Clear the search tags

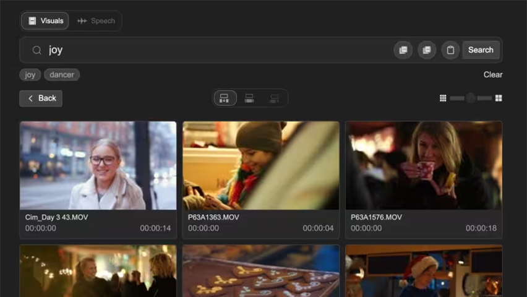(493, 75)
